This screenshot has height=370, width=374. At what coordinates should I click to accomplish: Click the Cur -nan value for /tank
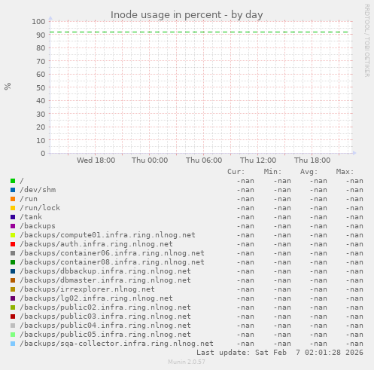(245, 217)
